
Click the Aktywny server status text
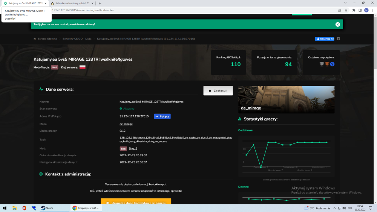129,108
